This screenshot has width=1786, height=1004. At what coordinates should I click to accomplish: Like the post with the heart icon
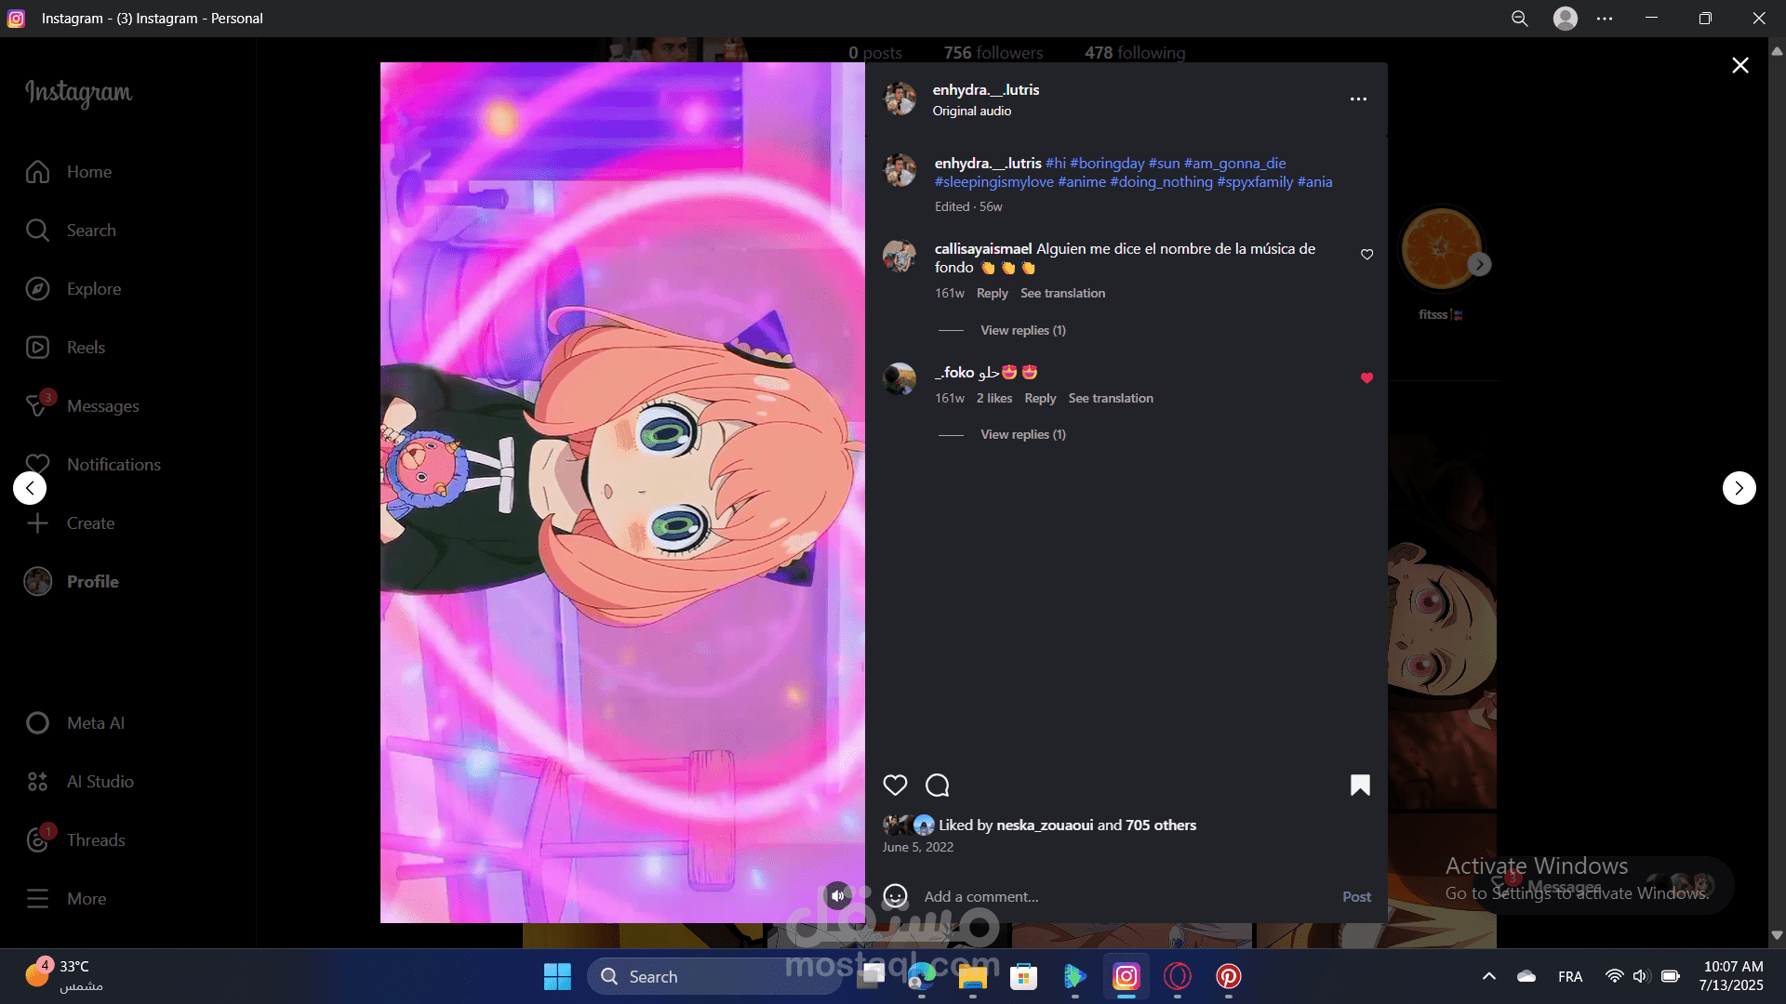(x=895, y=786)
